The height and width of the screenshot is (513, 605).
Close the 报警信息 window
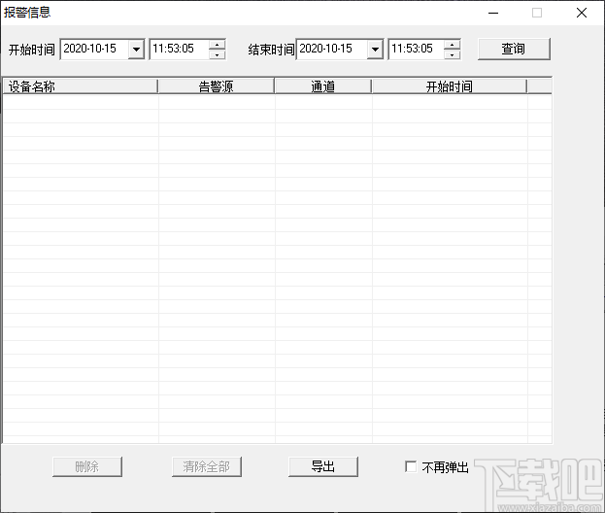582,13
